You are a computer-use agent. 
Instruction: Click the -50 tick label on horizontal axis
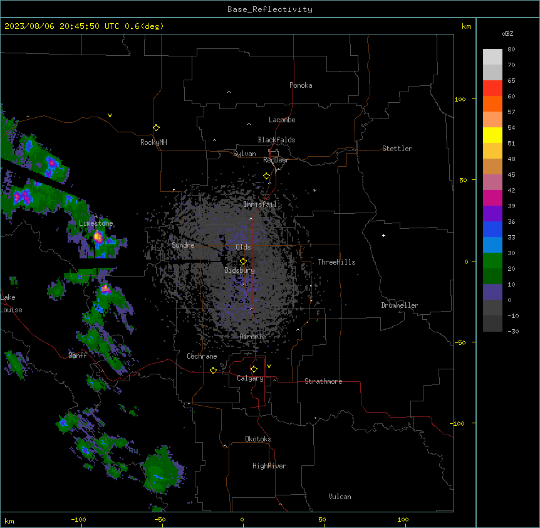(160, 519)
